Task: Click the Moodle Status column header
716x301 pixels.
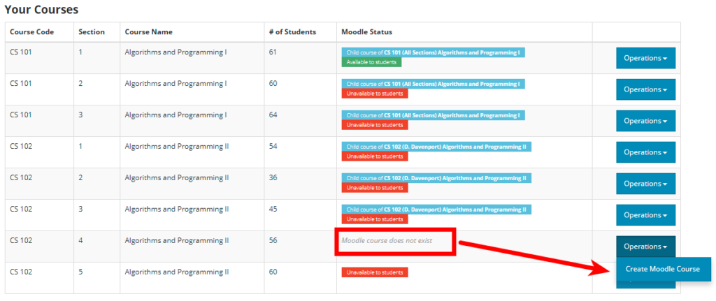Action: (366, 32)
